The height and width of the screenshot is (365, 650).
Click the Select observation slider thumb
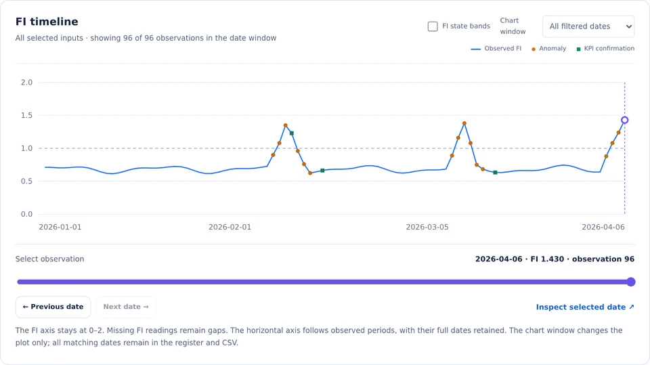(630, 282)
